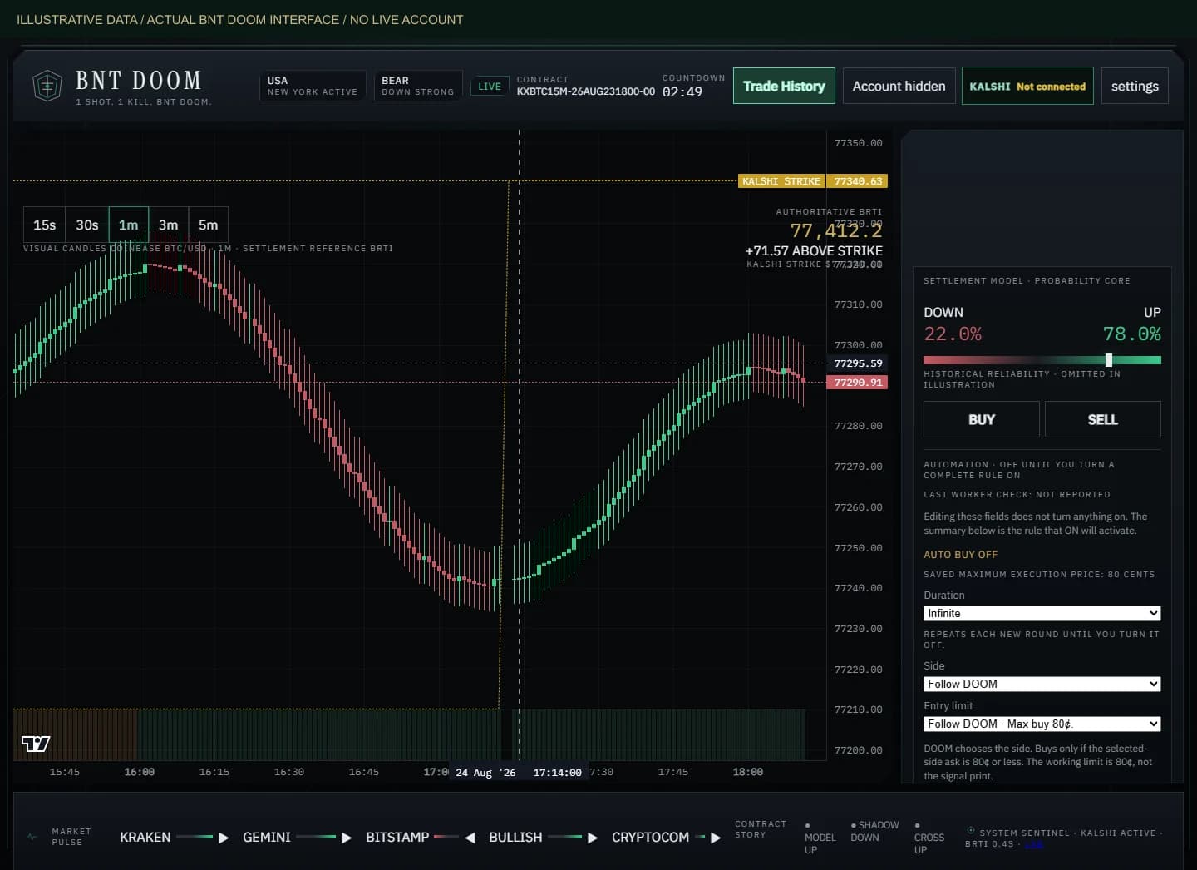The image size is (1197, 870).
Task: Click the BNT DOOM title
Action: tap(139, 81)
